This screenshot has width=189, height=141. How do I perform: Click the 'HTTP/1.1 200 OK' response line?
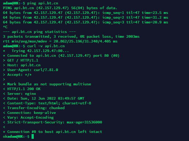click(22, 89)
